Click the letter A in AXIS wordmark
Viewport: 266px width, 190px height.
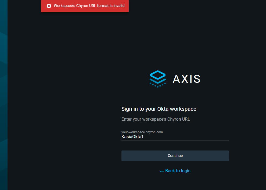pos(177,79)
